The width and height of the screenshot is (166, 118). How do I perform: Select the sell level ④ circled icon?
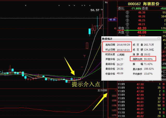[x=127, y=16]
